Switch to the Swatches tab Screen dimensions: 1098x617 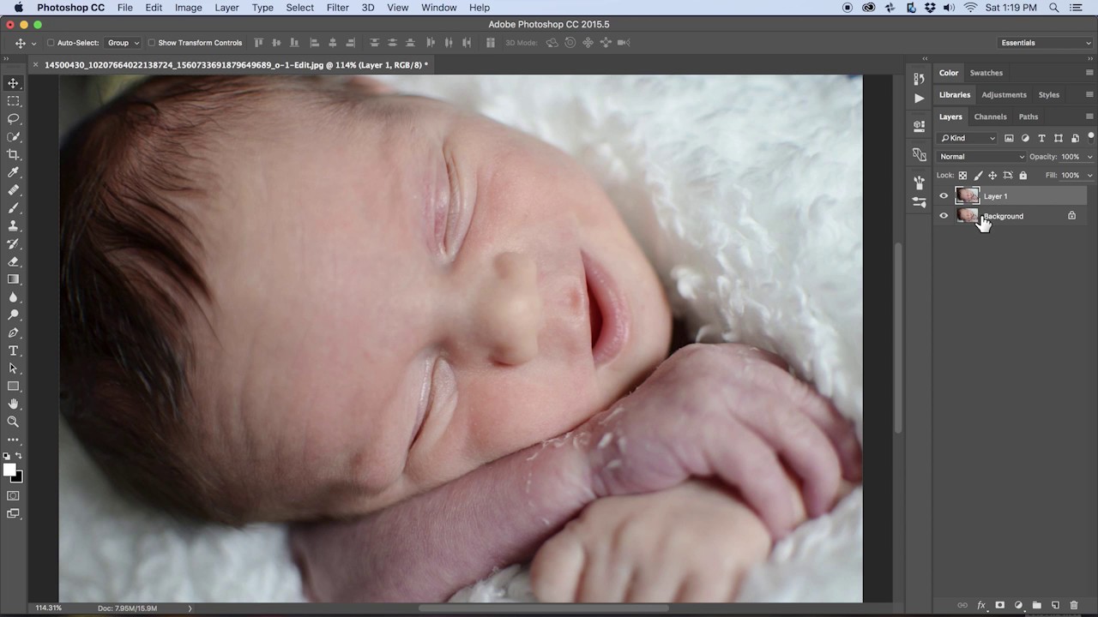(986, 73)
